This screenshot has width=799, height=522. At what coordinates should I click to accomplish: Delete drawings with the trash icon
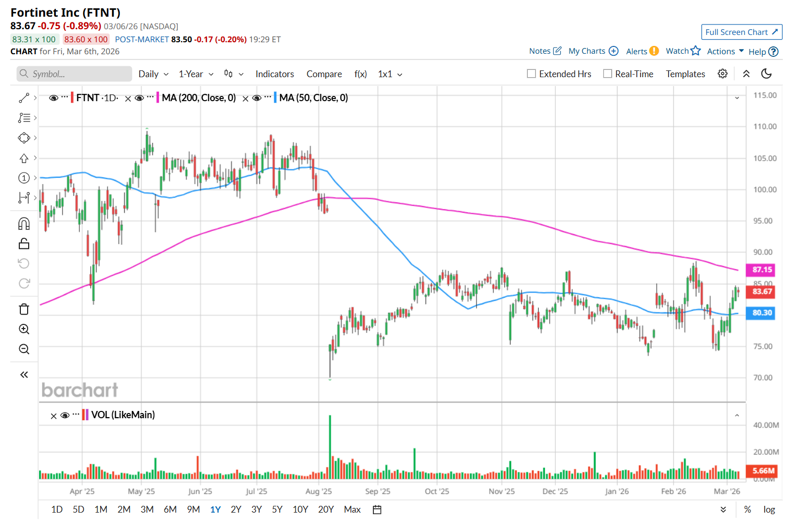point(24,309)
